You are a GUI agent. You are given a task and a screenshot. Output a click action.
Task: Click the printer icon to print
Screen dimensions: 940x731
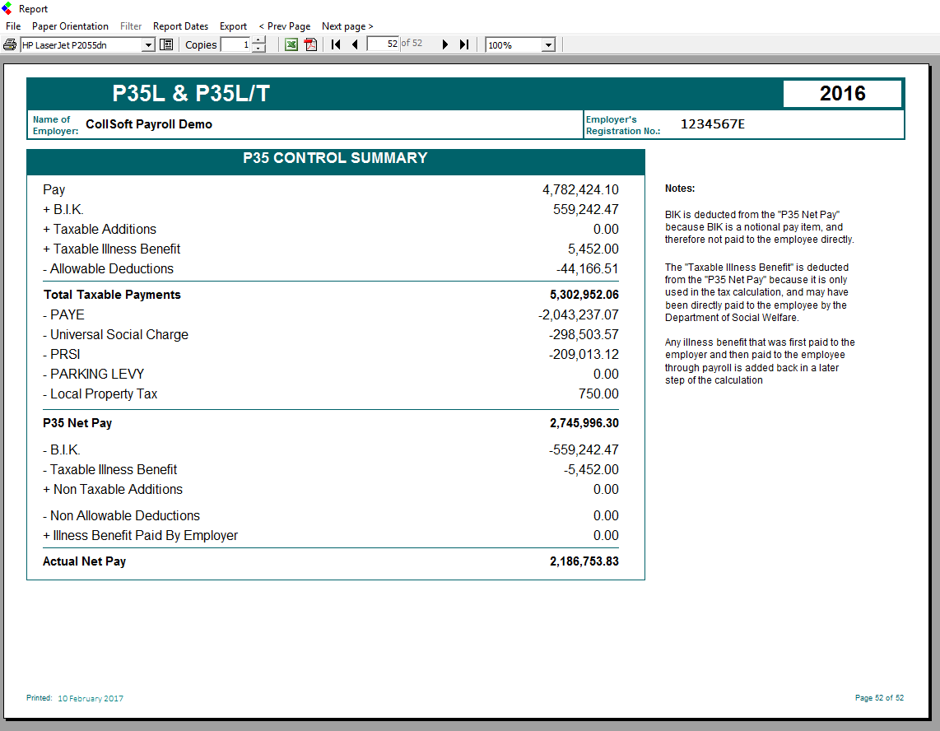pyautogui.click(x=10, y=44)
